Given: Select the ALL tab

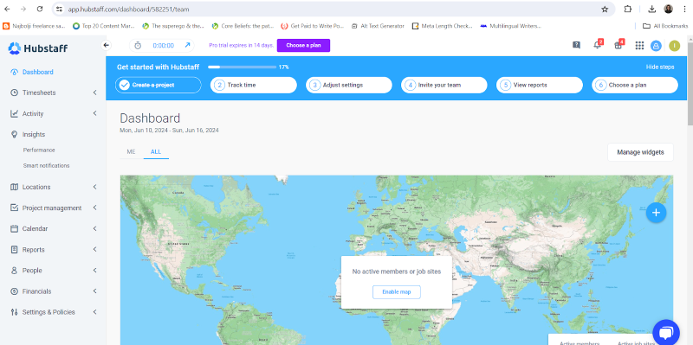Looking at the screenshot, I should coord(156,152).
